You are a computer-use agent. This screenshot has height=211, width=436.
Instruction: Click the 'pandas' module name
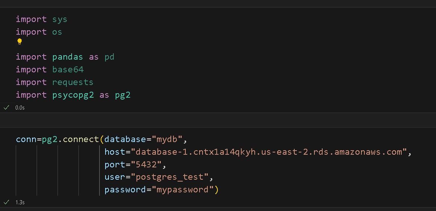coord(68,57)
